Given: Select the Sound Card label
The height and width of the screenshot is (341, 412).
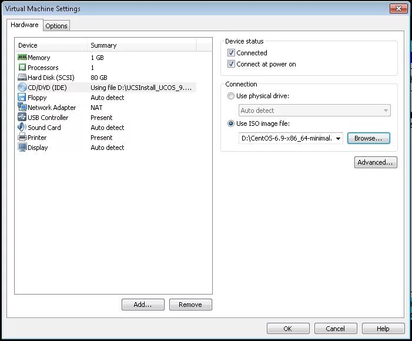Looking at the screenshot, I should click(44, 128).
